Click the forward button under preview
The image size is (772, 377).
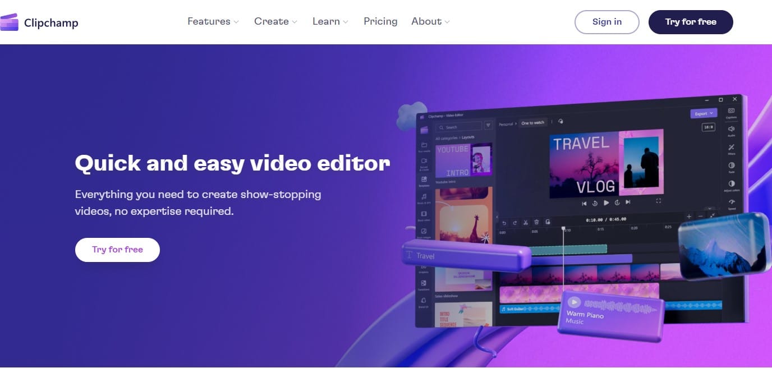tap(617, 203)
